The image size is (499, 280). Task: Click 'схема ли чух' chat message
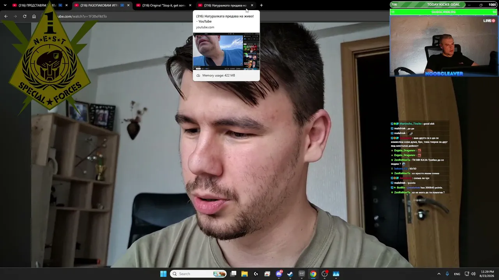422,178
